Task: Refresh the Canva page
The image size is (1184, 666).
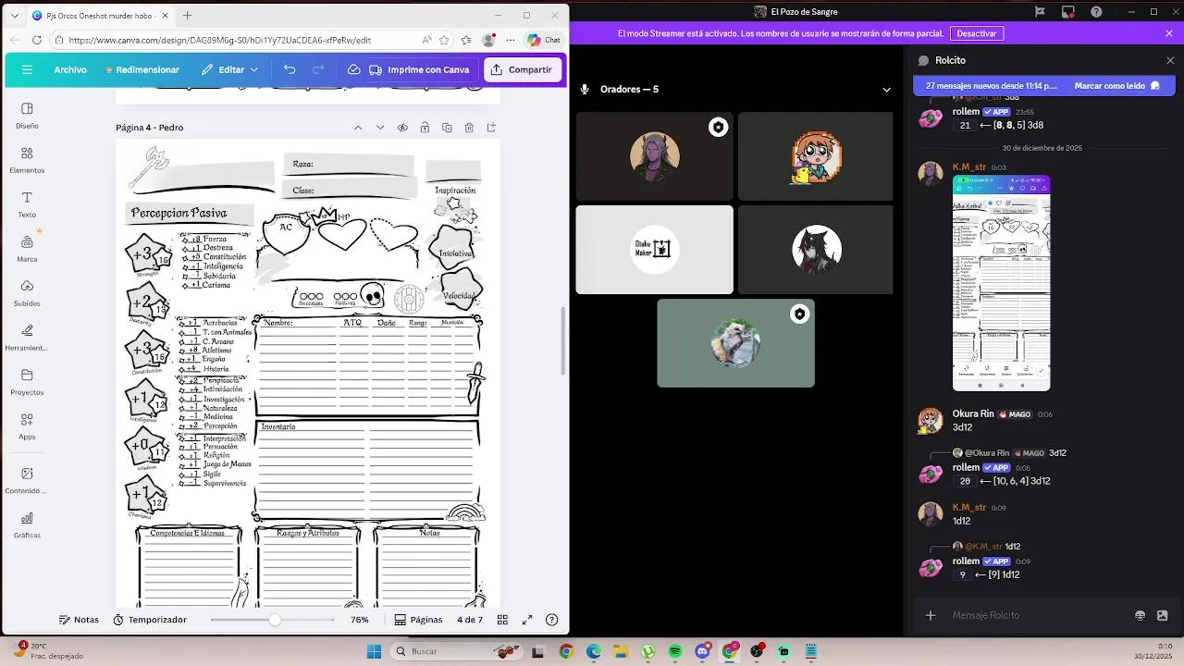Action: [x=36, y=40]
